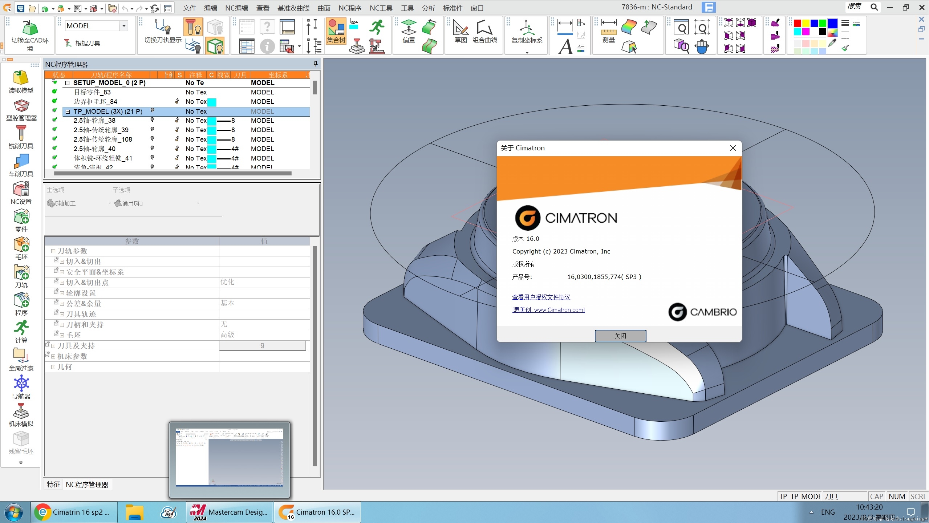
Task: Click the 程序 sidebar icon
Action: point(21,304)
